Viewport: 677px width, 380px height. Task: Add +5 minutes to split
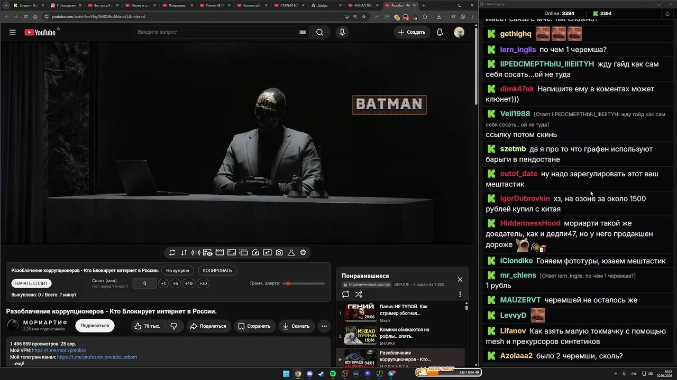[176, 283]
